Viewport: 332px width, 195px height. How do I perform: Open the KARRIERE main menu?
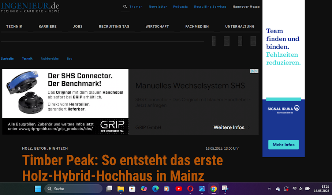coord(48,26)
